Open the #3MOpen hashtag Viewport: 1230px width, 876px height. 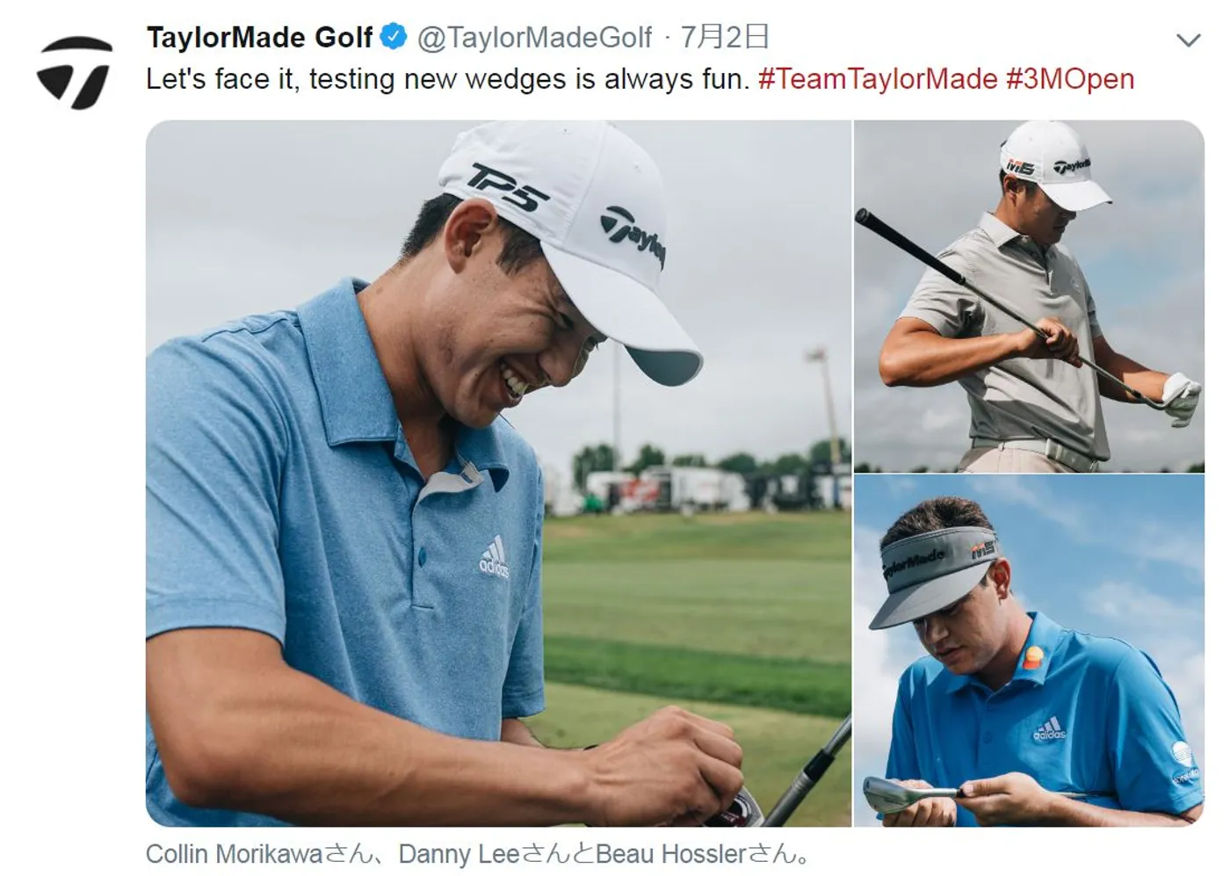point(1070,79)
